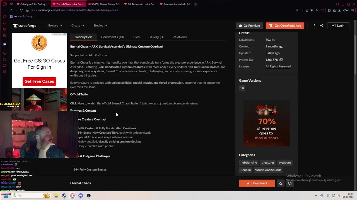Click the Windows Start button
357x200 pixels.
click(6, 196)
